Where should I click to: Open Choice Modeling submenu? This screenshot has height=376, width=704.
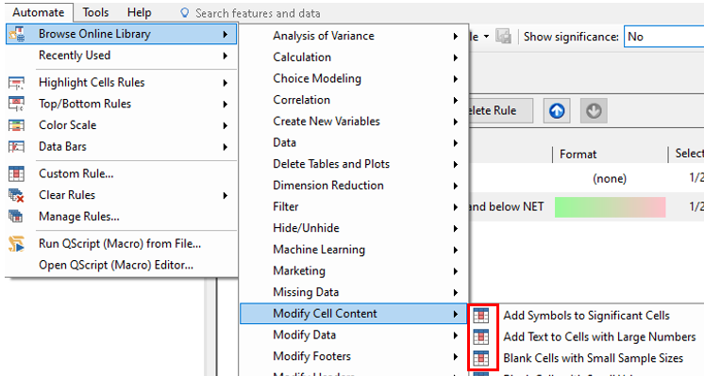point(354,78)
